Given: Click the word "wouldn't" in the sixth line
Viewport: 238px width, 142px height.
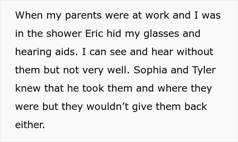Looking at the screenshot, I should click(x=108, y=106).
